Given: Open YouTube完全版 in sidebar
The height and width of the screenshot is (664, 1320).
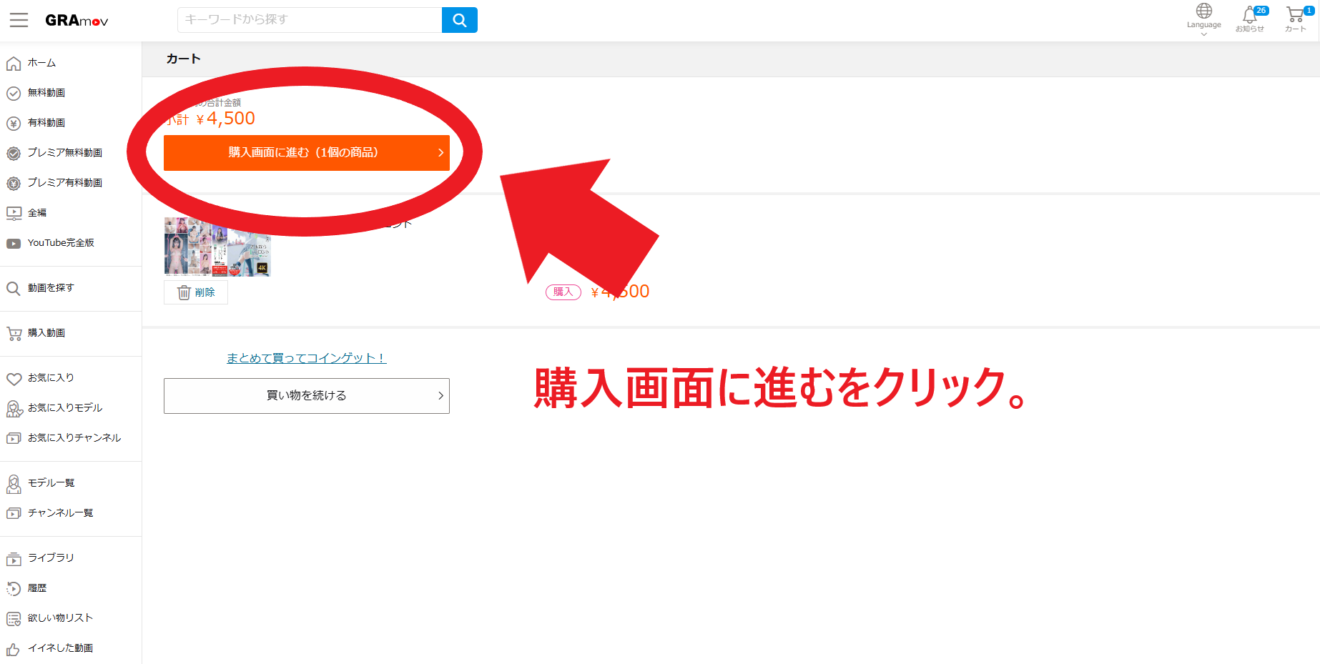Looking at the screenshot, I should (x=61, y=243).
